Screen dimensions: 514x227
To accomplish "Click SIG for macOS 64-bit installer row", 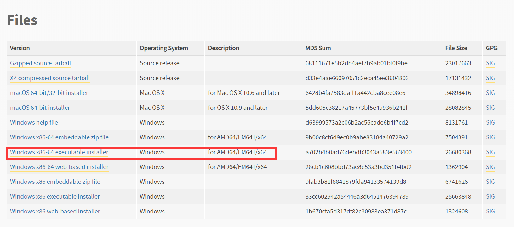I will (490, 108).
